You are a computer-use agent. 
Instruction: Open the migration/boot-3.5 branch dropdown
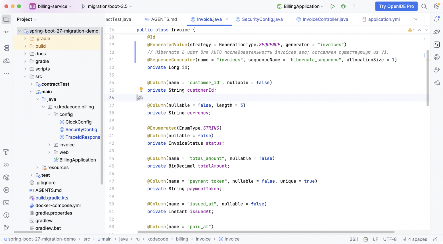point(107,6)
